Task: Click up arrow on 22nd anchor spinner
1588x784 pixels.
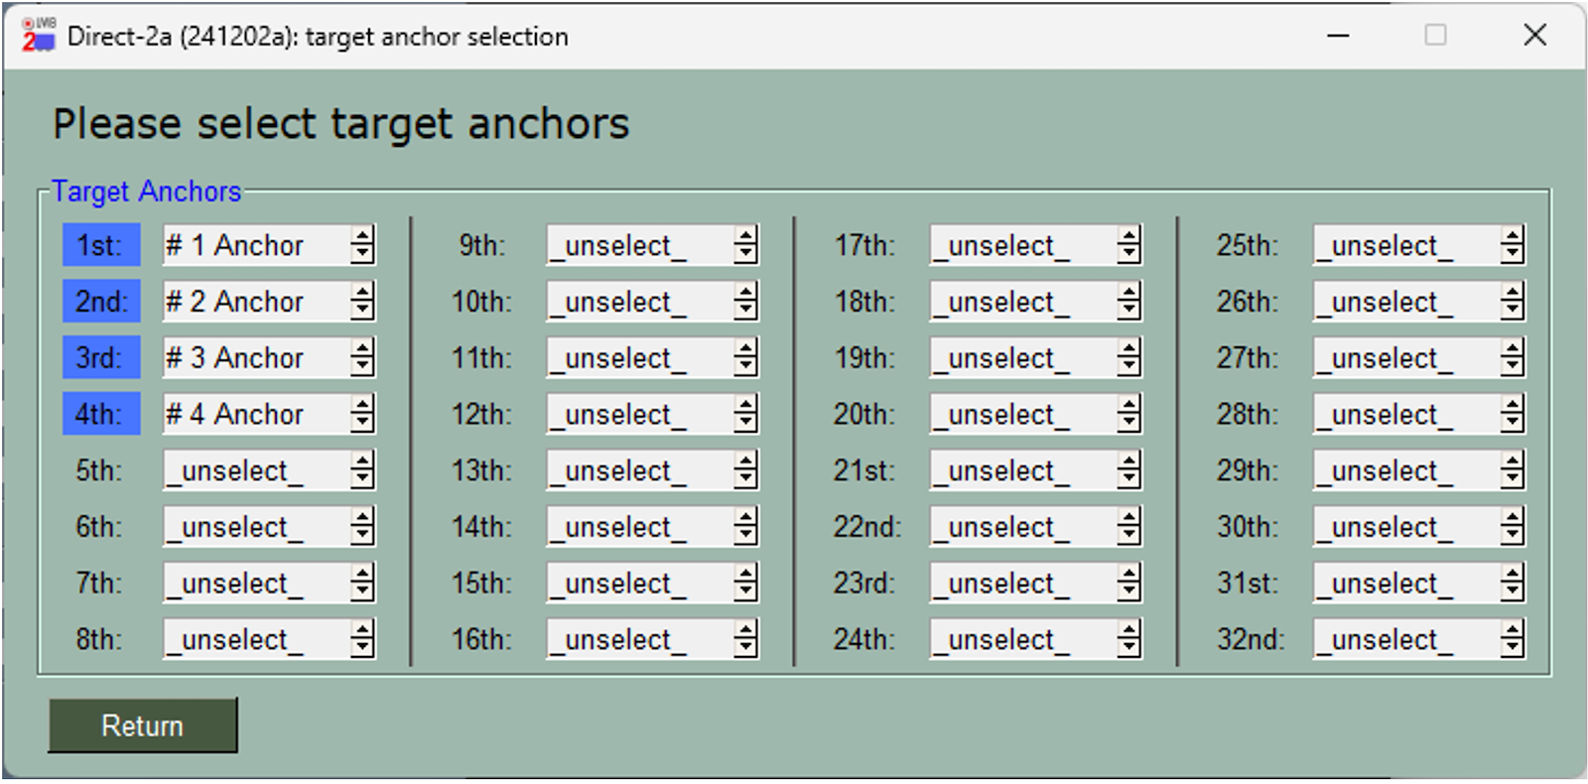Action: 1129,518
